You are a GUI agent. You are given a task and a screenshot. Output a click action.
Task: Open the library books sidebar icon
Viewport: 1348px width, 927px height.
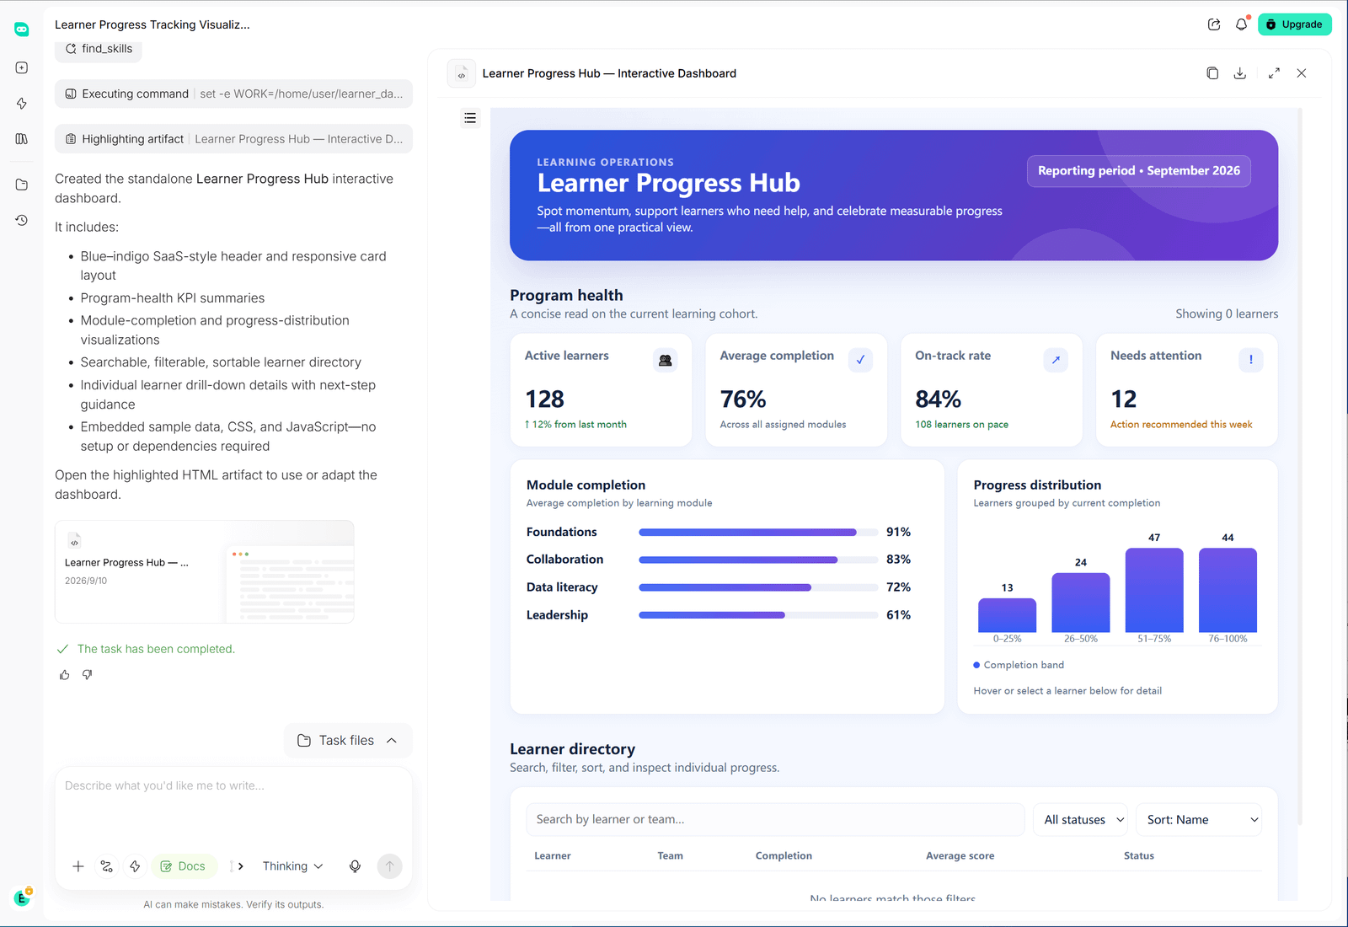point(22,139)
